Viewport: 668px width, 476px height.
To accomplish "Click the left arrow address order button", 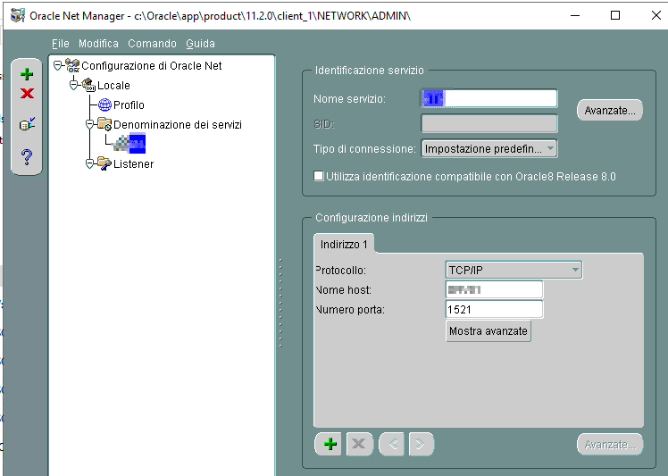I will pyautogui.click(x=392, y=444).
